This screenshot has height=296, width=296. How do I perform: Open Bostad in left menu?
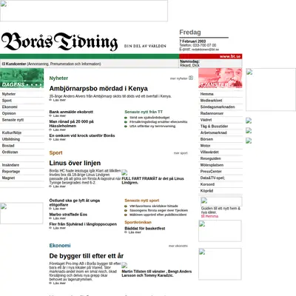point(8,146)
